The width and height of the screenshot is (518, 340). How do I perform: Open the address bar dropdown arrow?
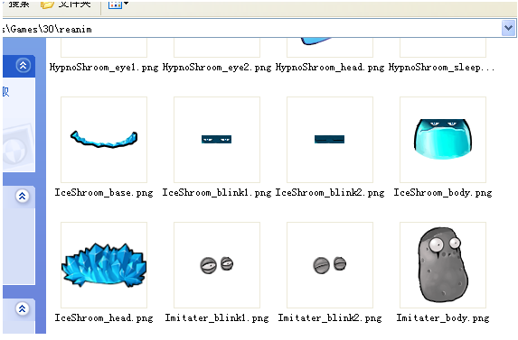(x=508, y=28)
